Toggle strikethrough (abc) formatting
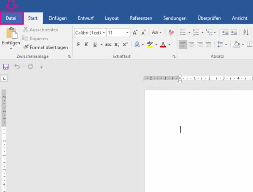 [x=108, y=44]
